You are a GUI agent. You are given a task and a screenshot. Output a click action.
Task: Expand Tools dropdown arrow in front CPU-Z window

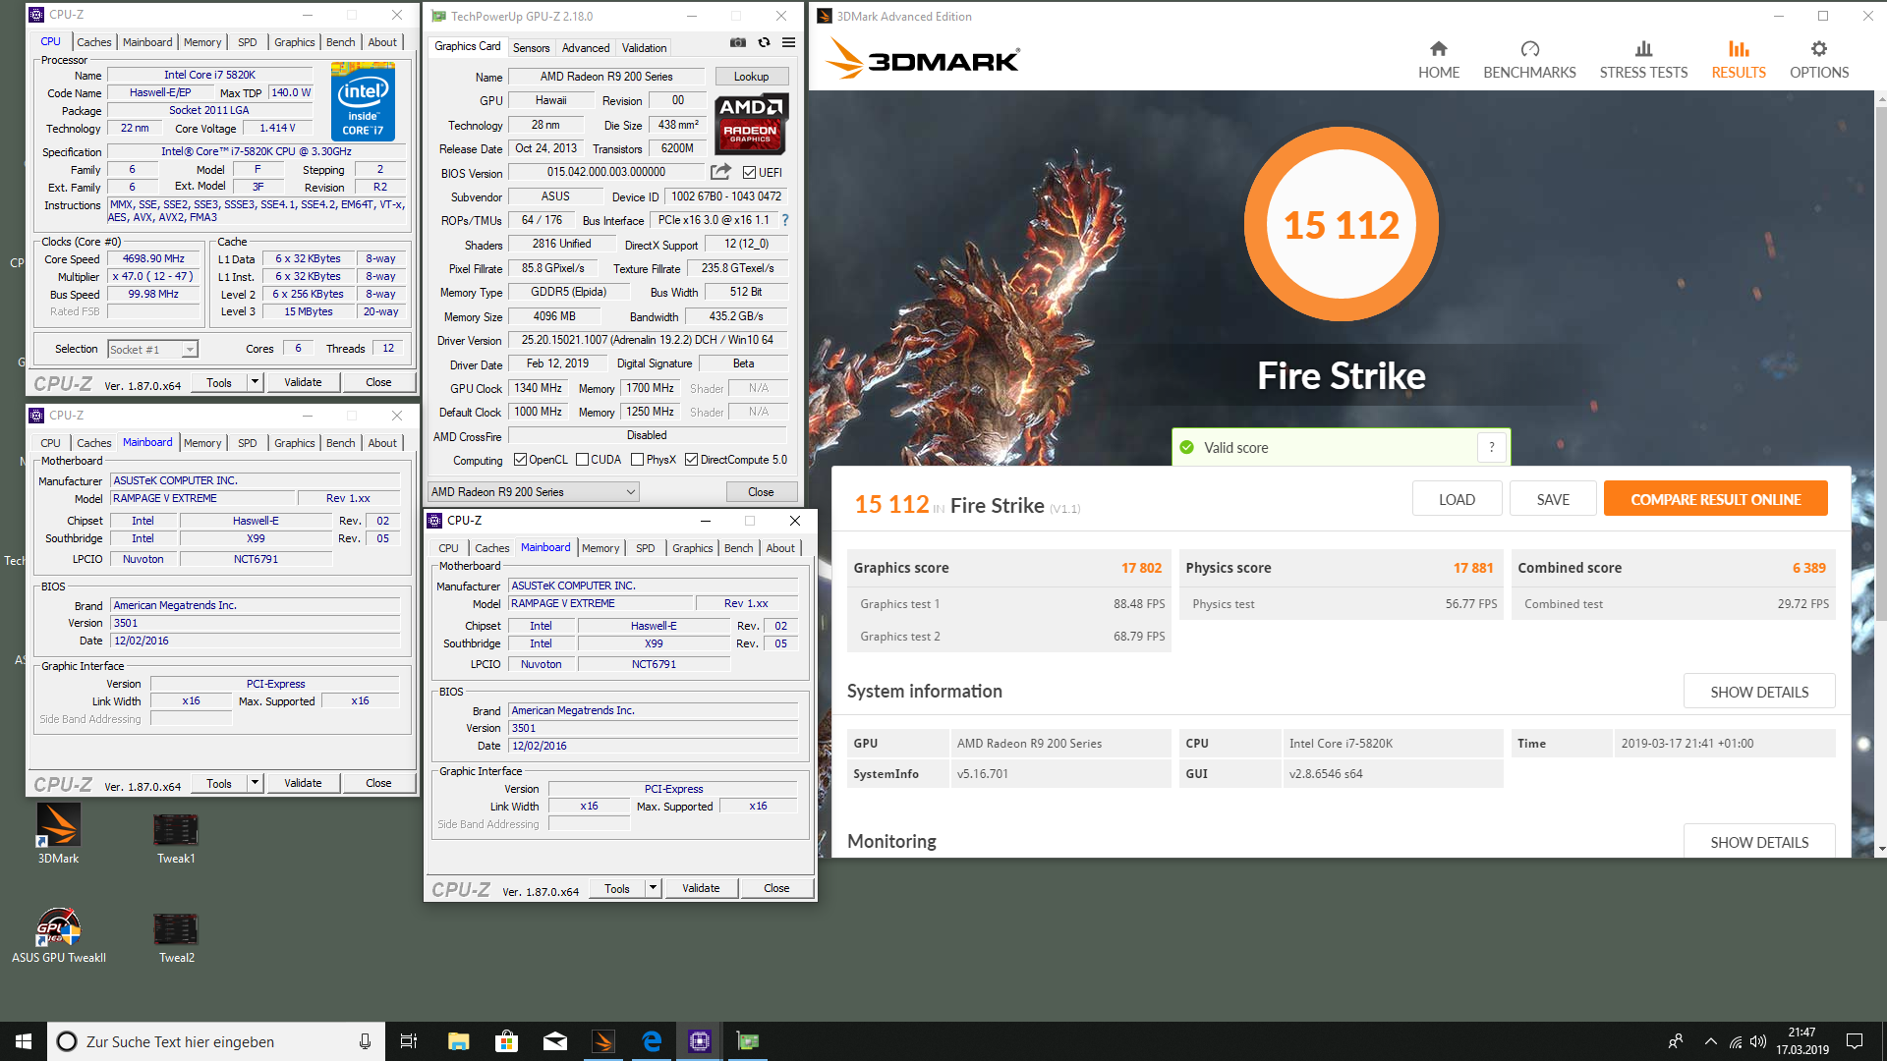click(654, 888)
